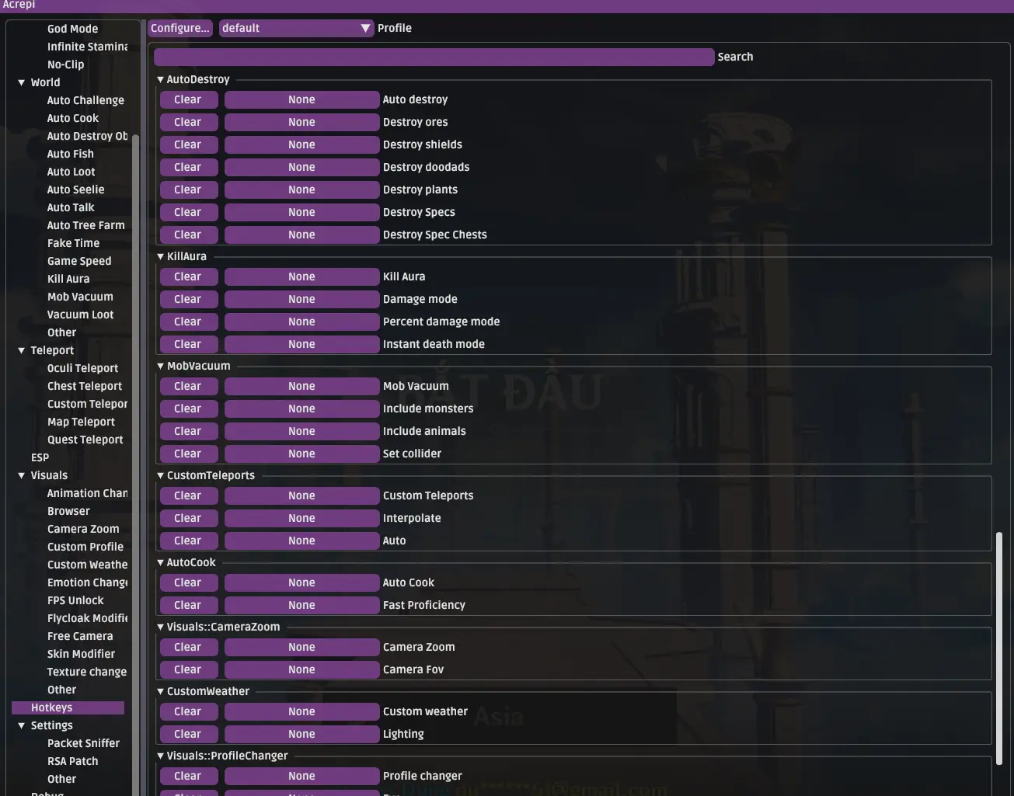Image resolution: width=1014 pixels, height=796 pixels.
Task: Collapse the CustomTeleports section
Action: [161, 475]
